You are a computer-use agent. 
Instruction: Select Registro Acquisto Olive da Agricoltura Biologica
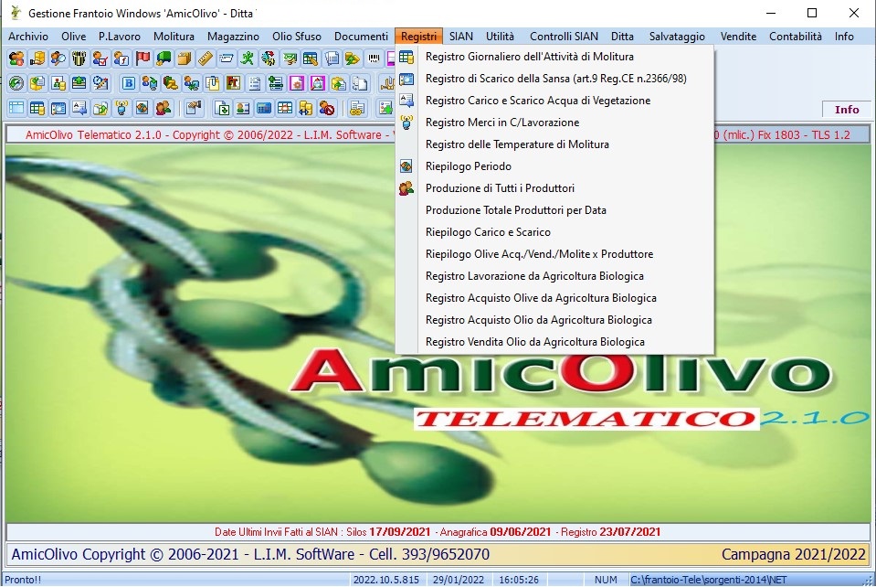554,298
